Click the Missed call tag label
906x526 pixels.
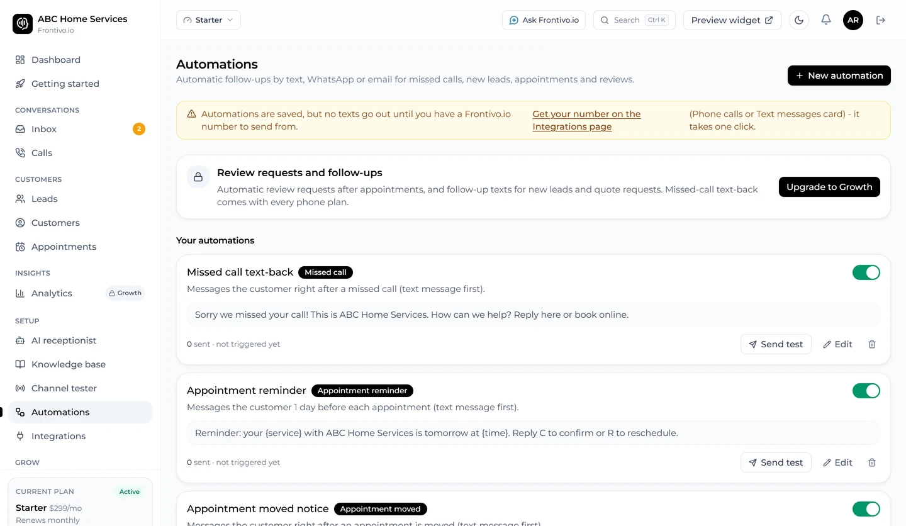coord(325,272)
